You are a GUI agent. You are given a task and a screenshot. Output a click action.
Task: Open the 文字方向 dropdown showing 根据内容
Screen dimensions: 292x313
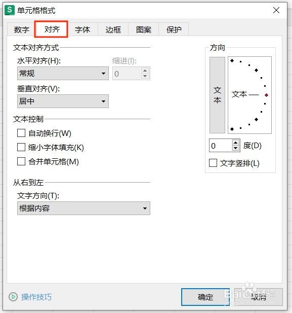point(84,208)
